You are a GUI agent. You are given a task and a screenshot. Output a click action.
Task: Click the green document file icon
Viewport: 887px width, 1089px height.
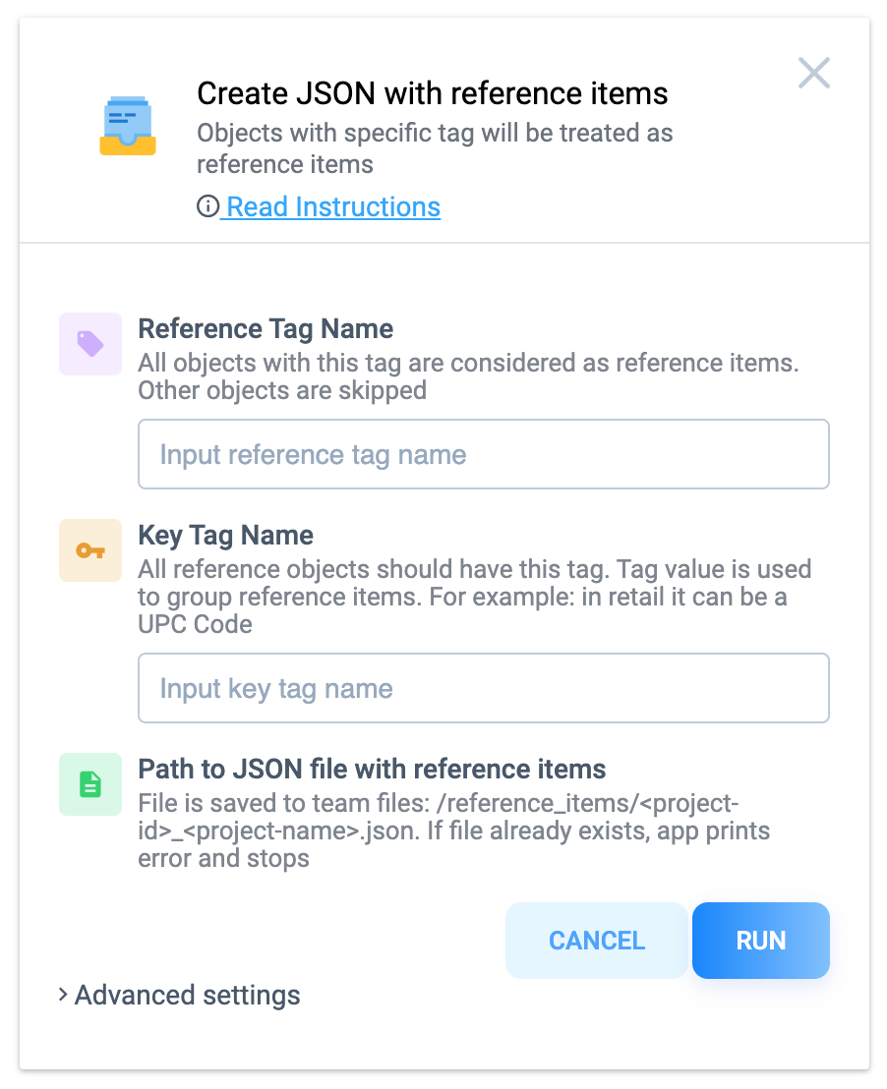pyautogui.click(x=90, y=784)
